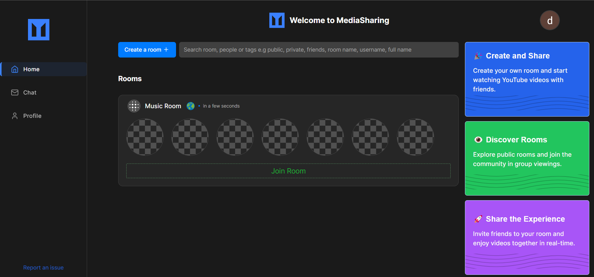This screenshot has height=277, width=594.
Task: Click the 'Create and Share' card heading
Action: click(518, 56)
